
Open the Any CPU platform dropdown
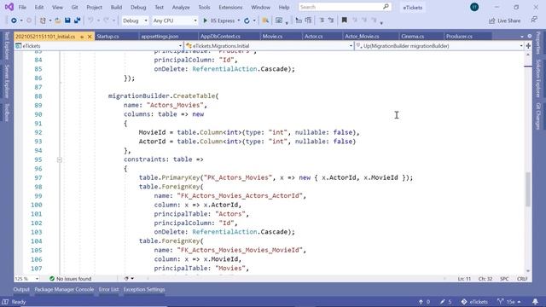click(x=175, y=20)
